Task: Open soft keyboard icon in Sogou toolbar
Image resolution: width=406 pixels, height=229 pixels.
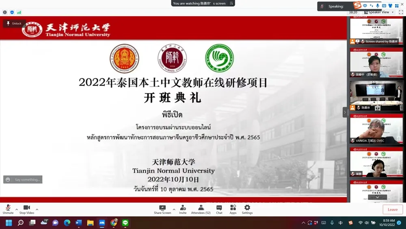Action: (x=384, y=5)
